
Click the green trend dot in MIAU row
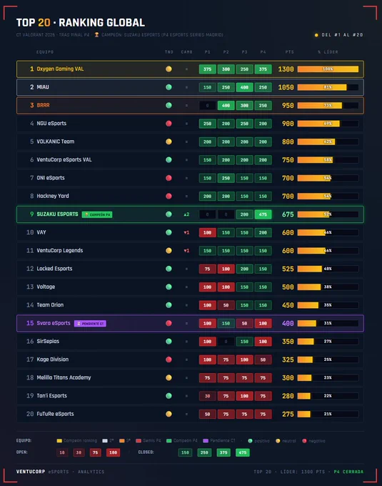click(x=169, y=87)
